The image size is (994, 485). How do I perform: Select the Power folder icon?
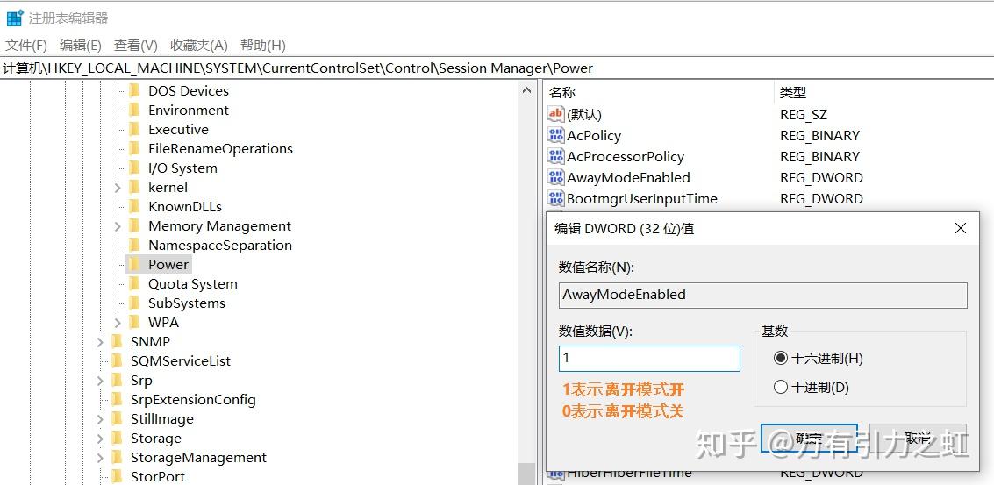tap(133, 264)
